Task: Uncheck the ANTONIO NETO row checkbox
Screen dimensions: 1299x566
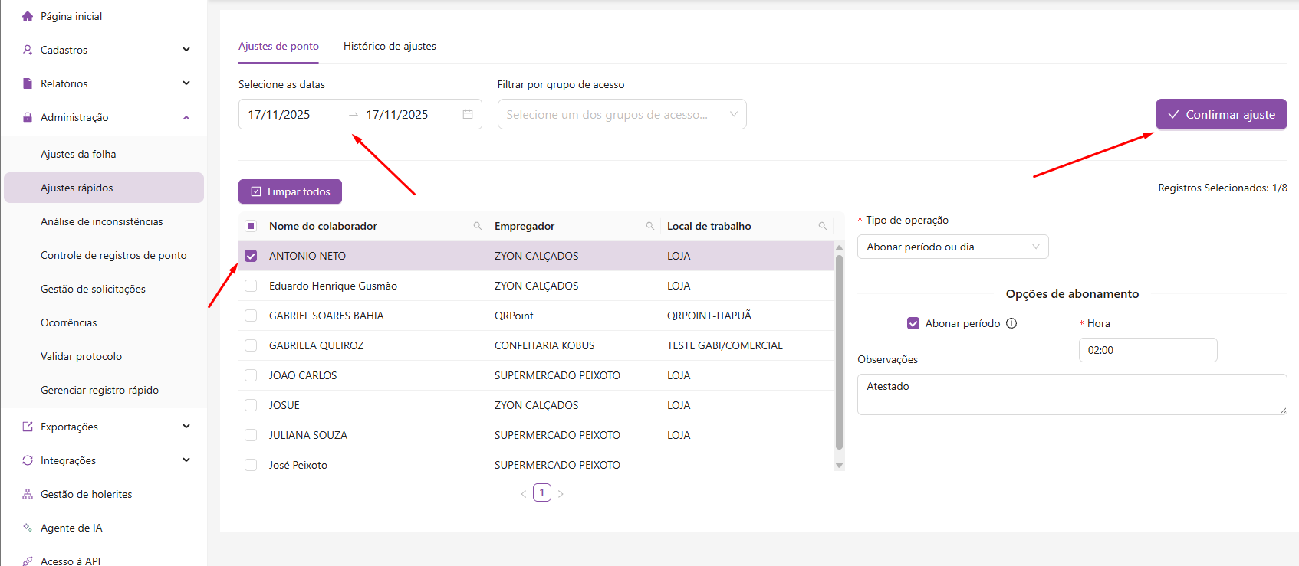Action: click(251, 256)
